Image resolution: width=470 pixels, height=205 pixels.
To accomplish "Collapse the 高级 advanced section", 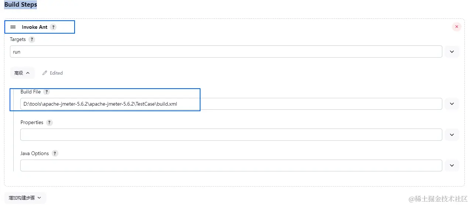I will pyautogui.click(x=22, y=73).
